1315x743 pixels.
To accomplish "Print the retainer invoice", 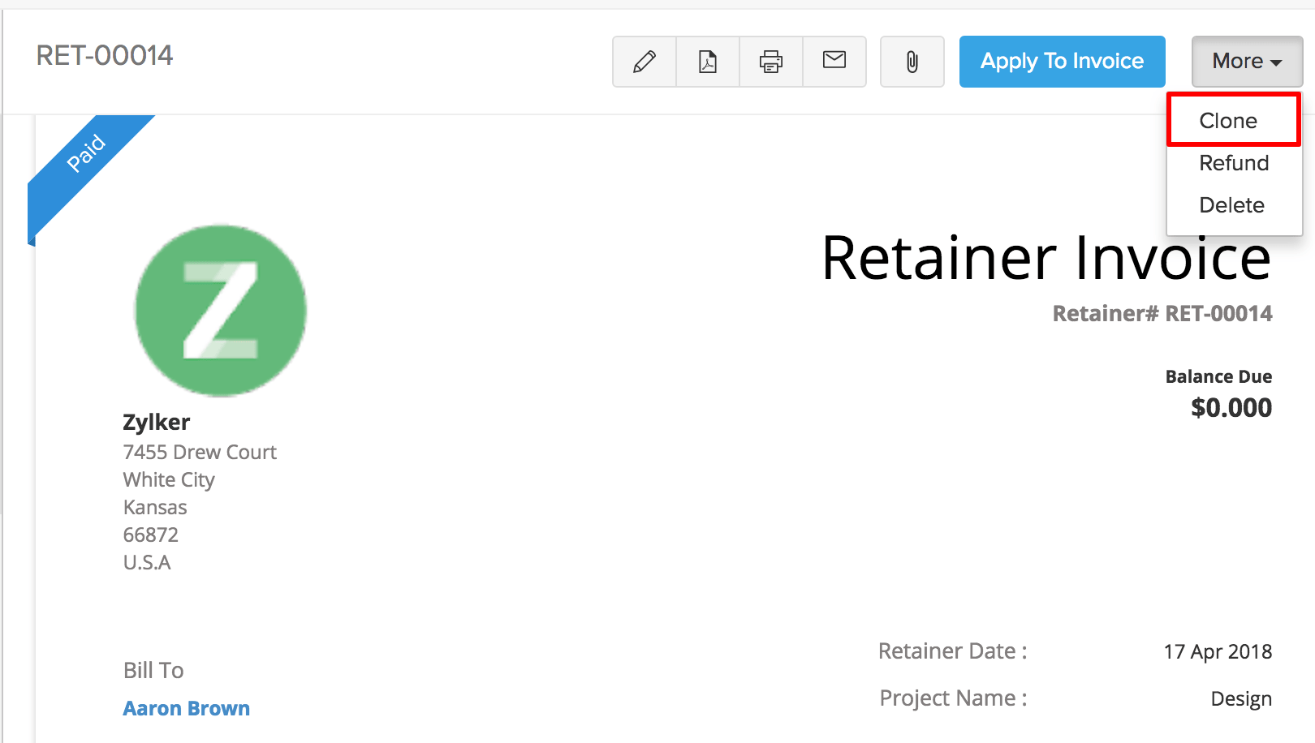I will 771,62.
